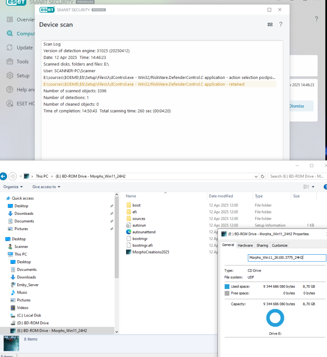Viewport: 327px width, 357px height.
Task: Select Videos folder under This PC
Action: [22, 308]
